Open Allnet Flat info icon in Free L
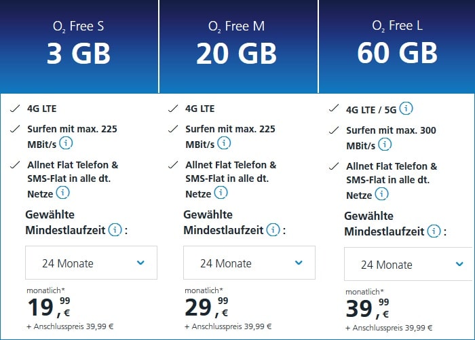Screen dimensions: 475x340 click(x=381, y=194)
